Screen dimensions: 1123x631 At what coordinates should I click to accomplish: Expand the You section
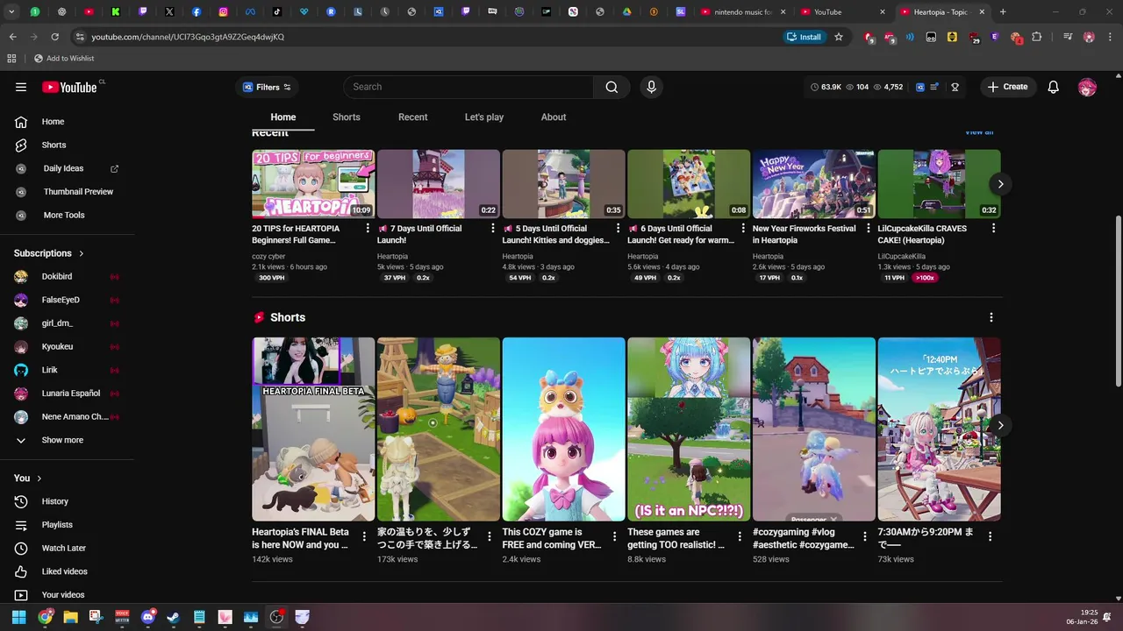(x=29, y=478)
